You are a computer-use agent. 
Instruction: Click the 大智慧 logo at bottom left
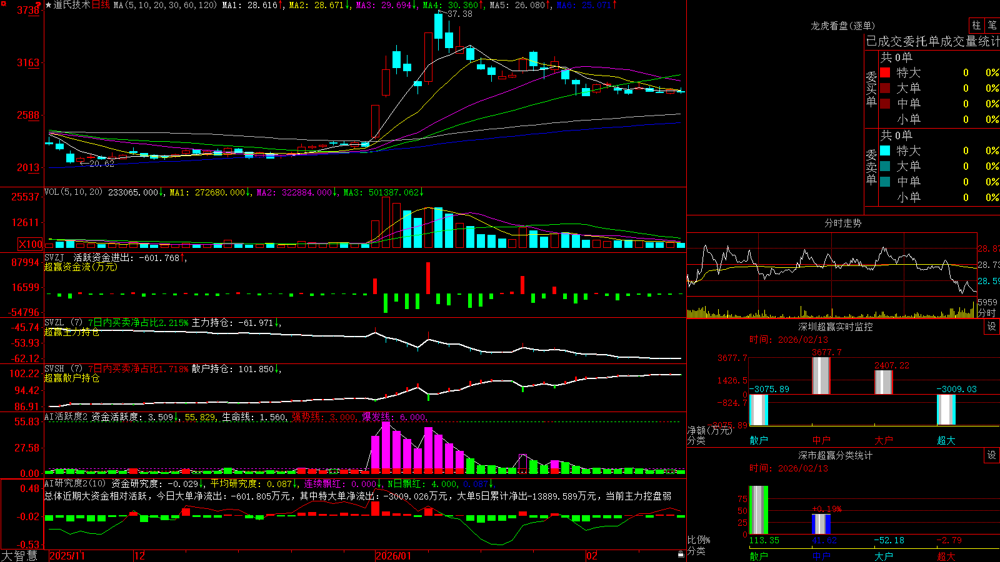pyautogui.click(x=19, y=556)
